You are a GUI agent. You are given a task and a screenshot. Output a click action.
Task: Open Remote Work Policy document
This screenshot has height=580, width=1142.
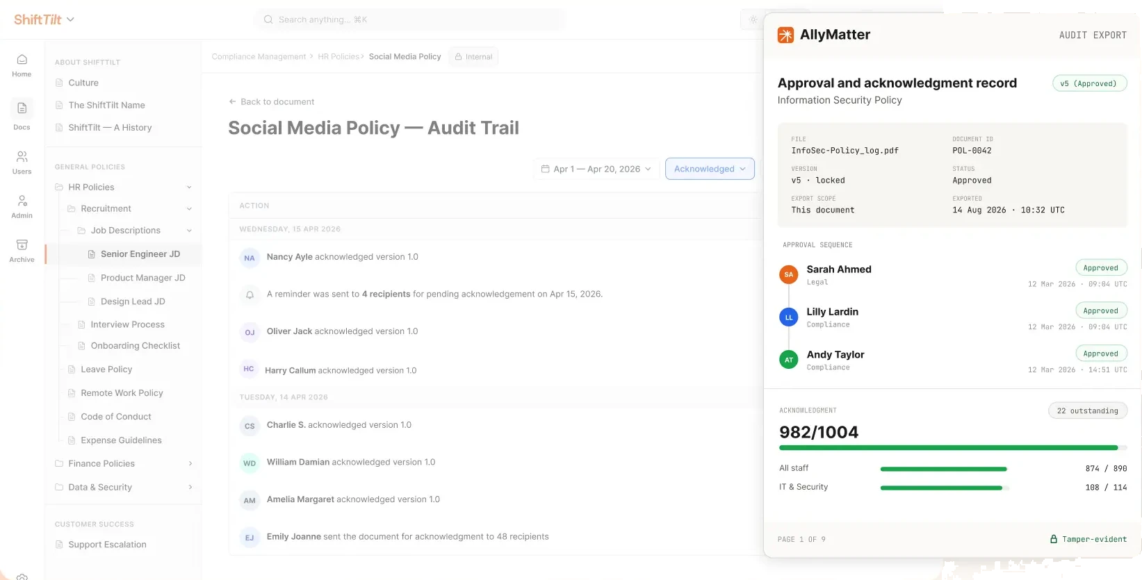[x=122, y=393]
